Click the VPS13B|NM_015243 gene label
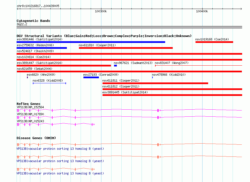Viewport: 250px width, 182px height. point(30,121)
